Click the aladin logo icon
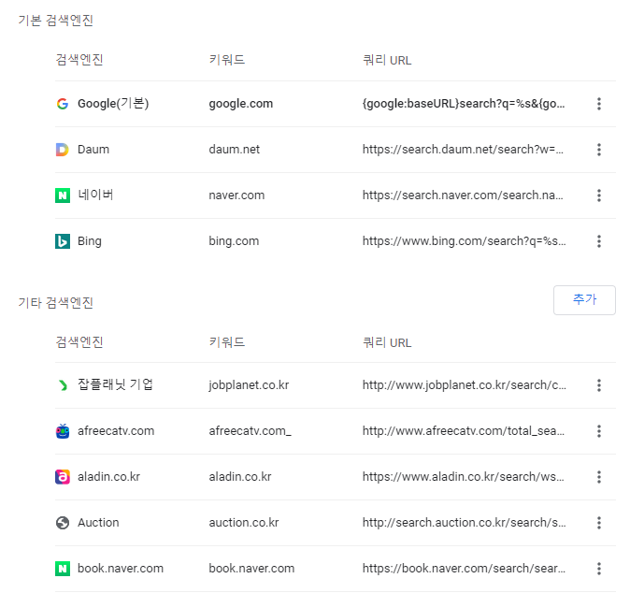 [x=63, y=477]
